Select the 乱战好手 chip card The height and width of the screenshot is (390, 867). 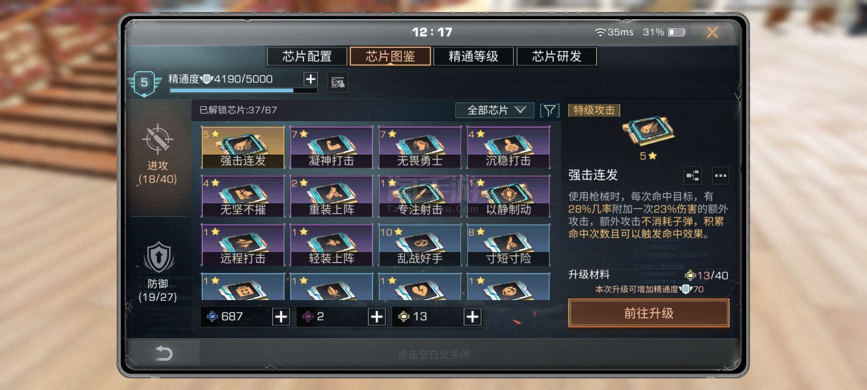[420, 245]
